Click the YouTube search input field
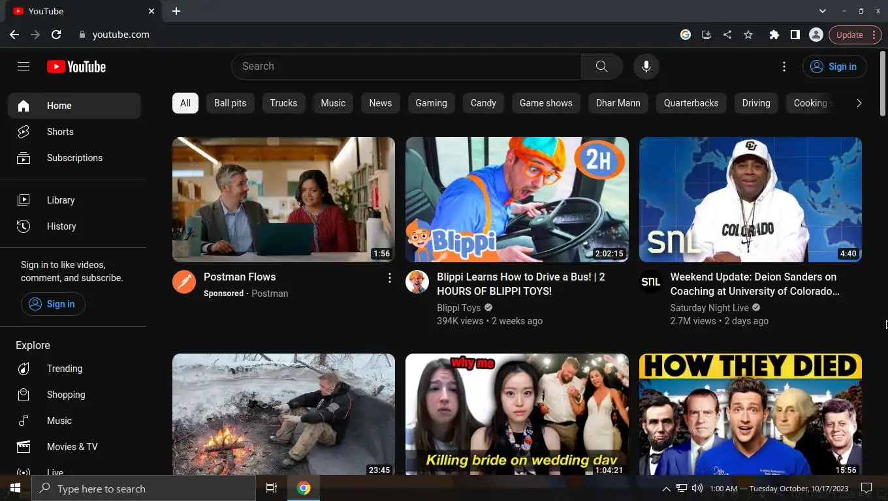This screenshot has width=888, height=501. pyautogui.click(x=406, y=66)
